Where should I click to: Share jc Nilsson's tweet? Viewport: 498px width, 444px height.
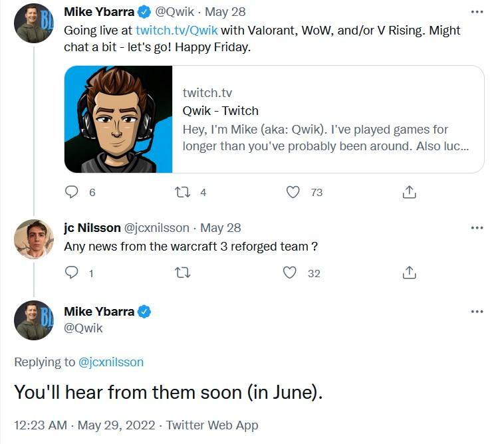(409, 273)
